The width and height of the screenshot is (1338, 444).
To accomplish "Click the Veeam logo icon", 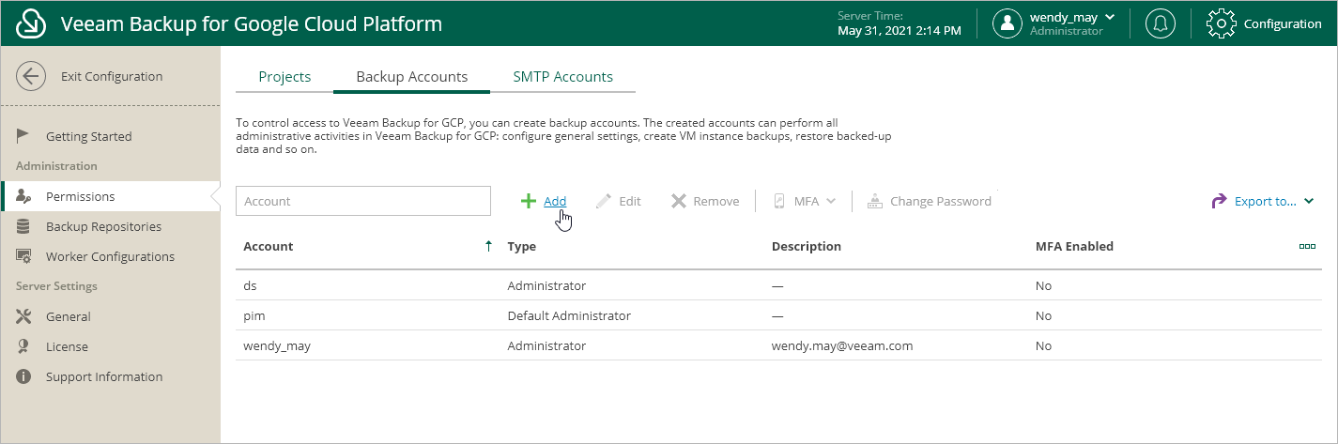I will (x=31, y=23).
